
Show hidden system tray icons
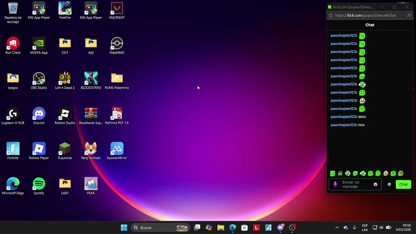coord(337,227)
